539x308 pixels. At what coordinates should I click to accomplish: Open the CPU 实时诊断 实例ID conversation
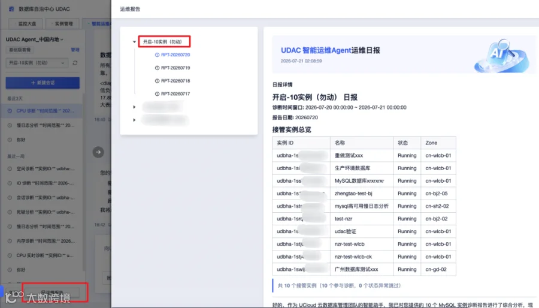pos(43,255)
